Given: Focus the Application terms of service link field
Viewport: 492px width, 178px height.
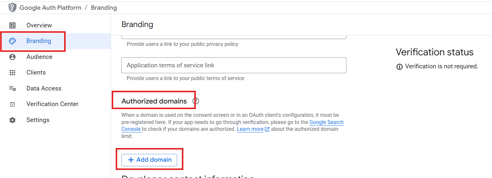Looking at the screenshot, I should click(233, 65).
